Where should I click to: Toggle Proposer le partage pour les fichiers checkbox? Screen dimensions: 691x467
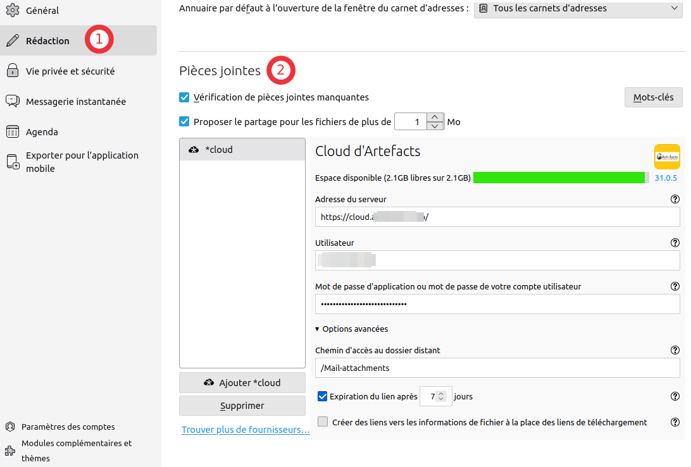coord(185,121)
